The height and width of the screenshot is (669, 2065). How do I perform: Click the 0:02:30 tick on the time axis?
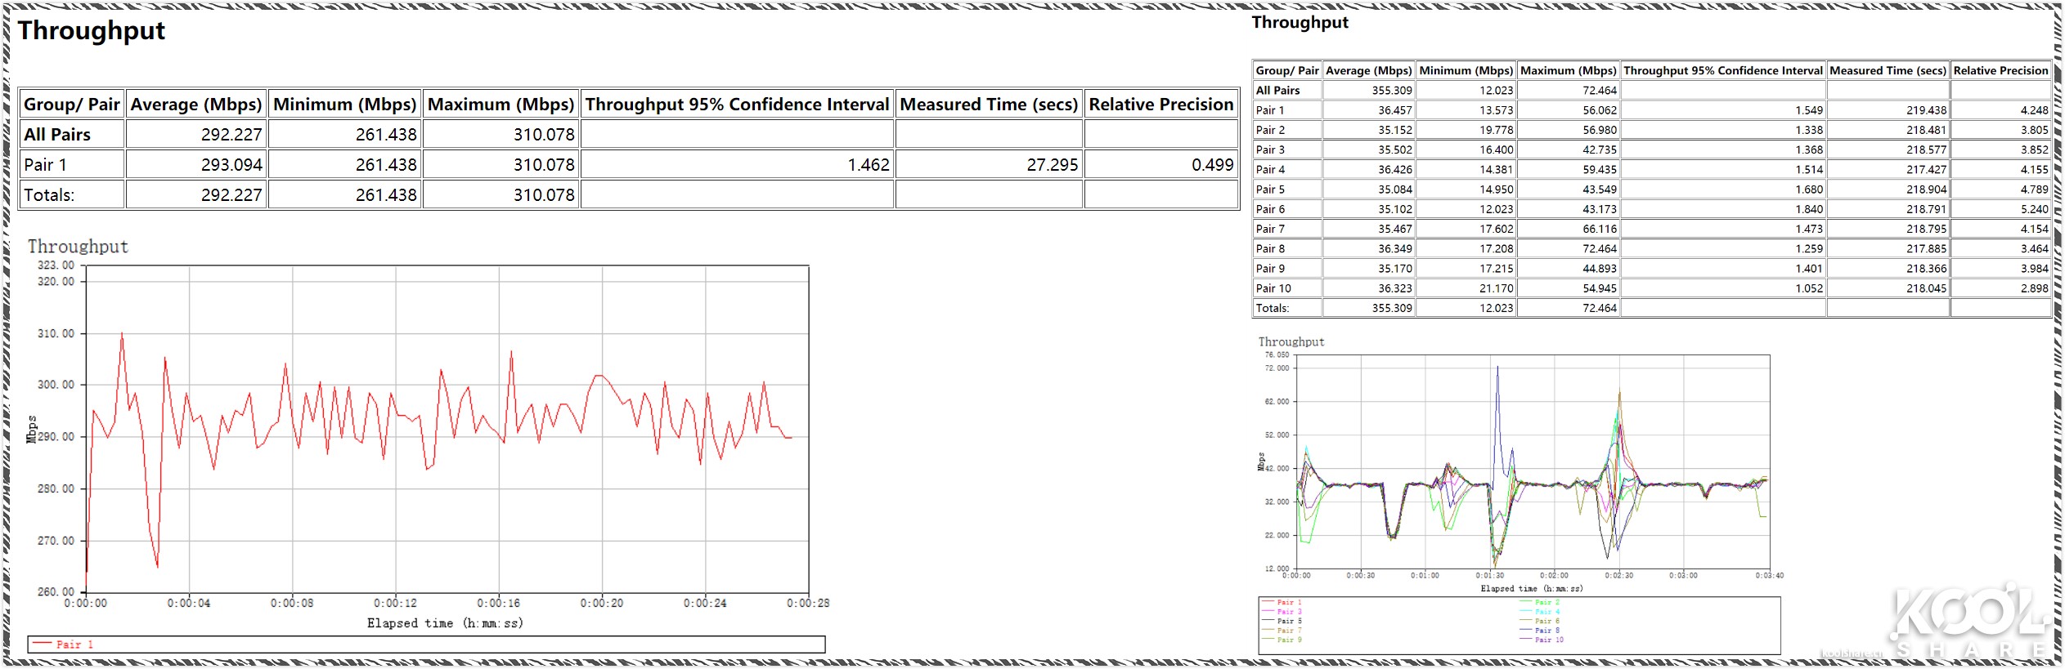(1618, 576)
